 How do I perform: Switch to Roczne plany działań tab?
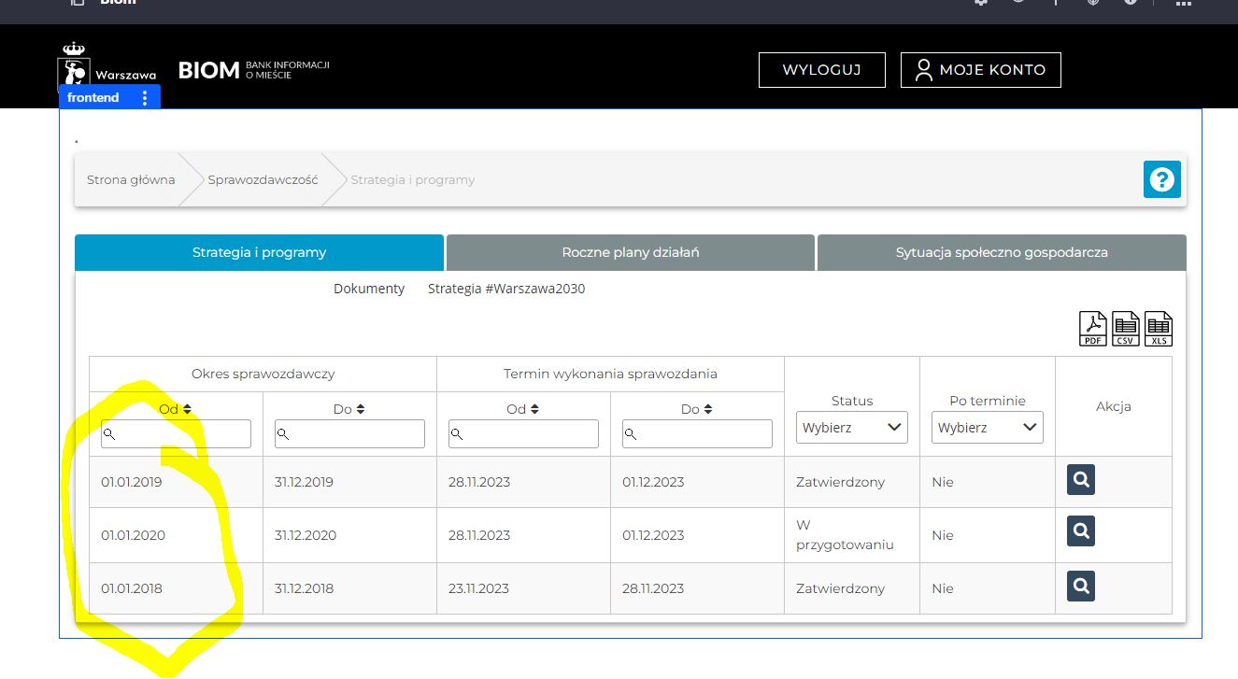click(x=630, y=252)
